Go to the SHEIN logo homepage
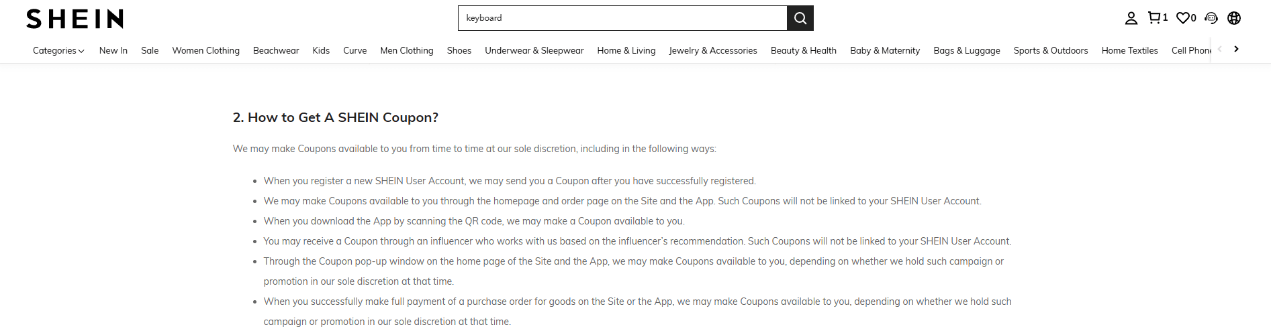This screenshot has width=1271, height=335. tap(75, 19)
